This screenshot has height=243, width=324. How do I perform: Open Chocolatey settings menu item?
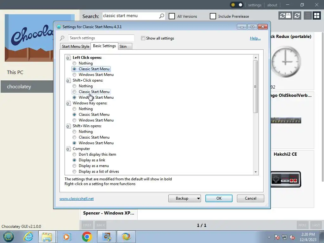[x=255, y=5]
